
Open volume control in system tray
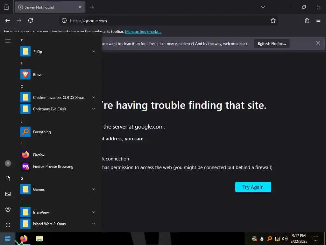pos(285,239)
